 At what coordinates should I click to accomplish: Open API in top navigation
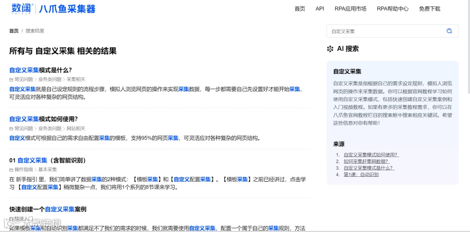(320, 9)
